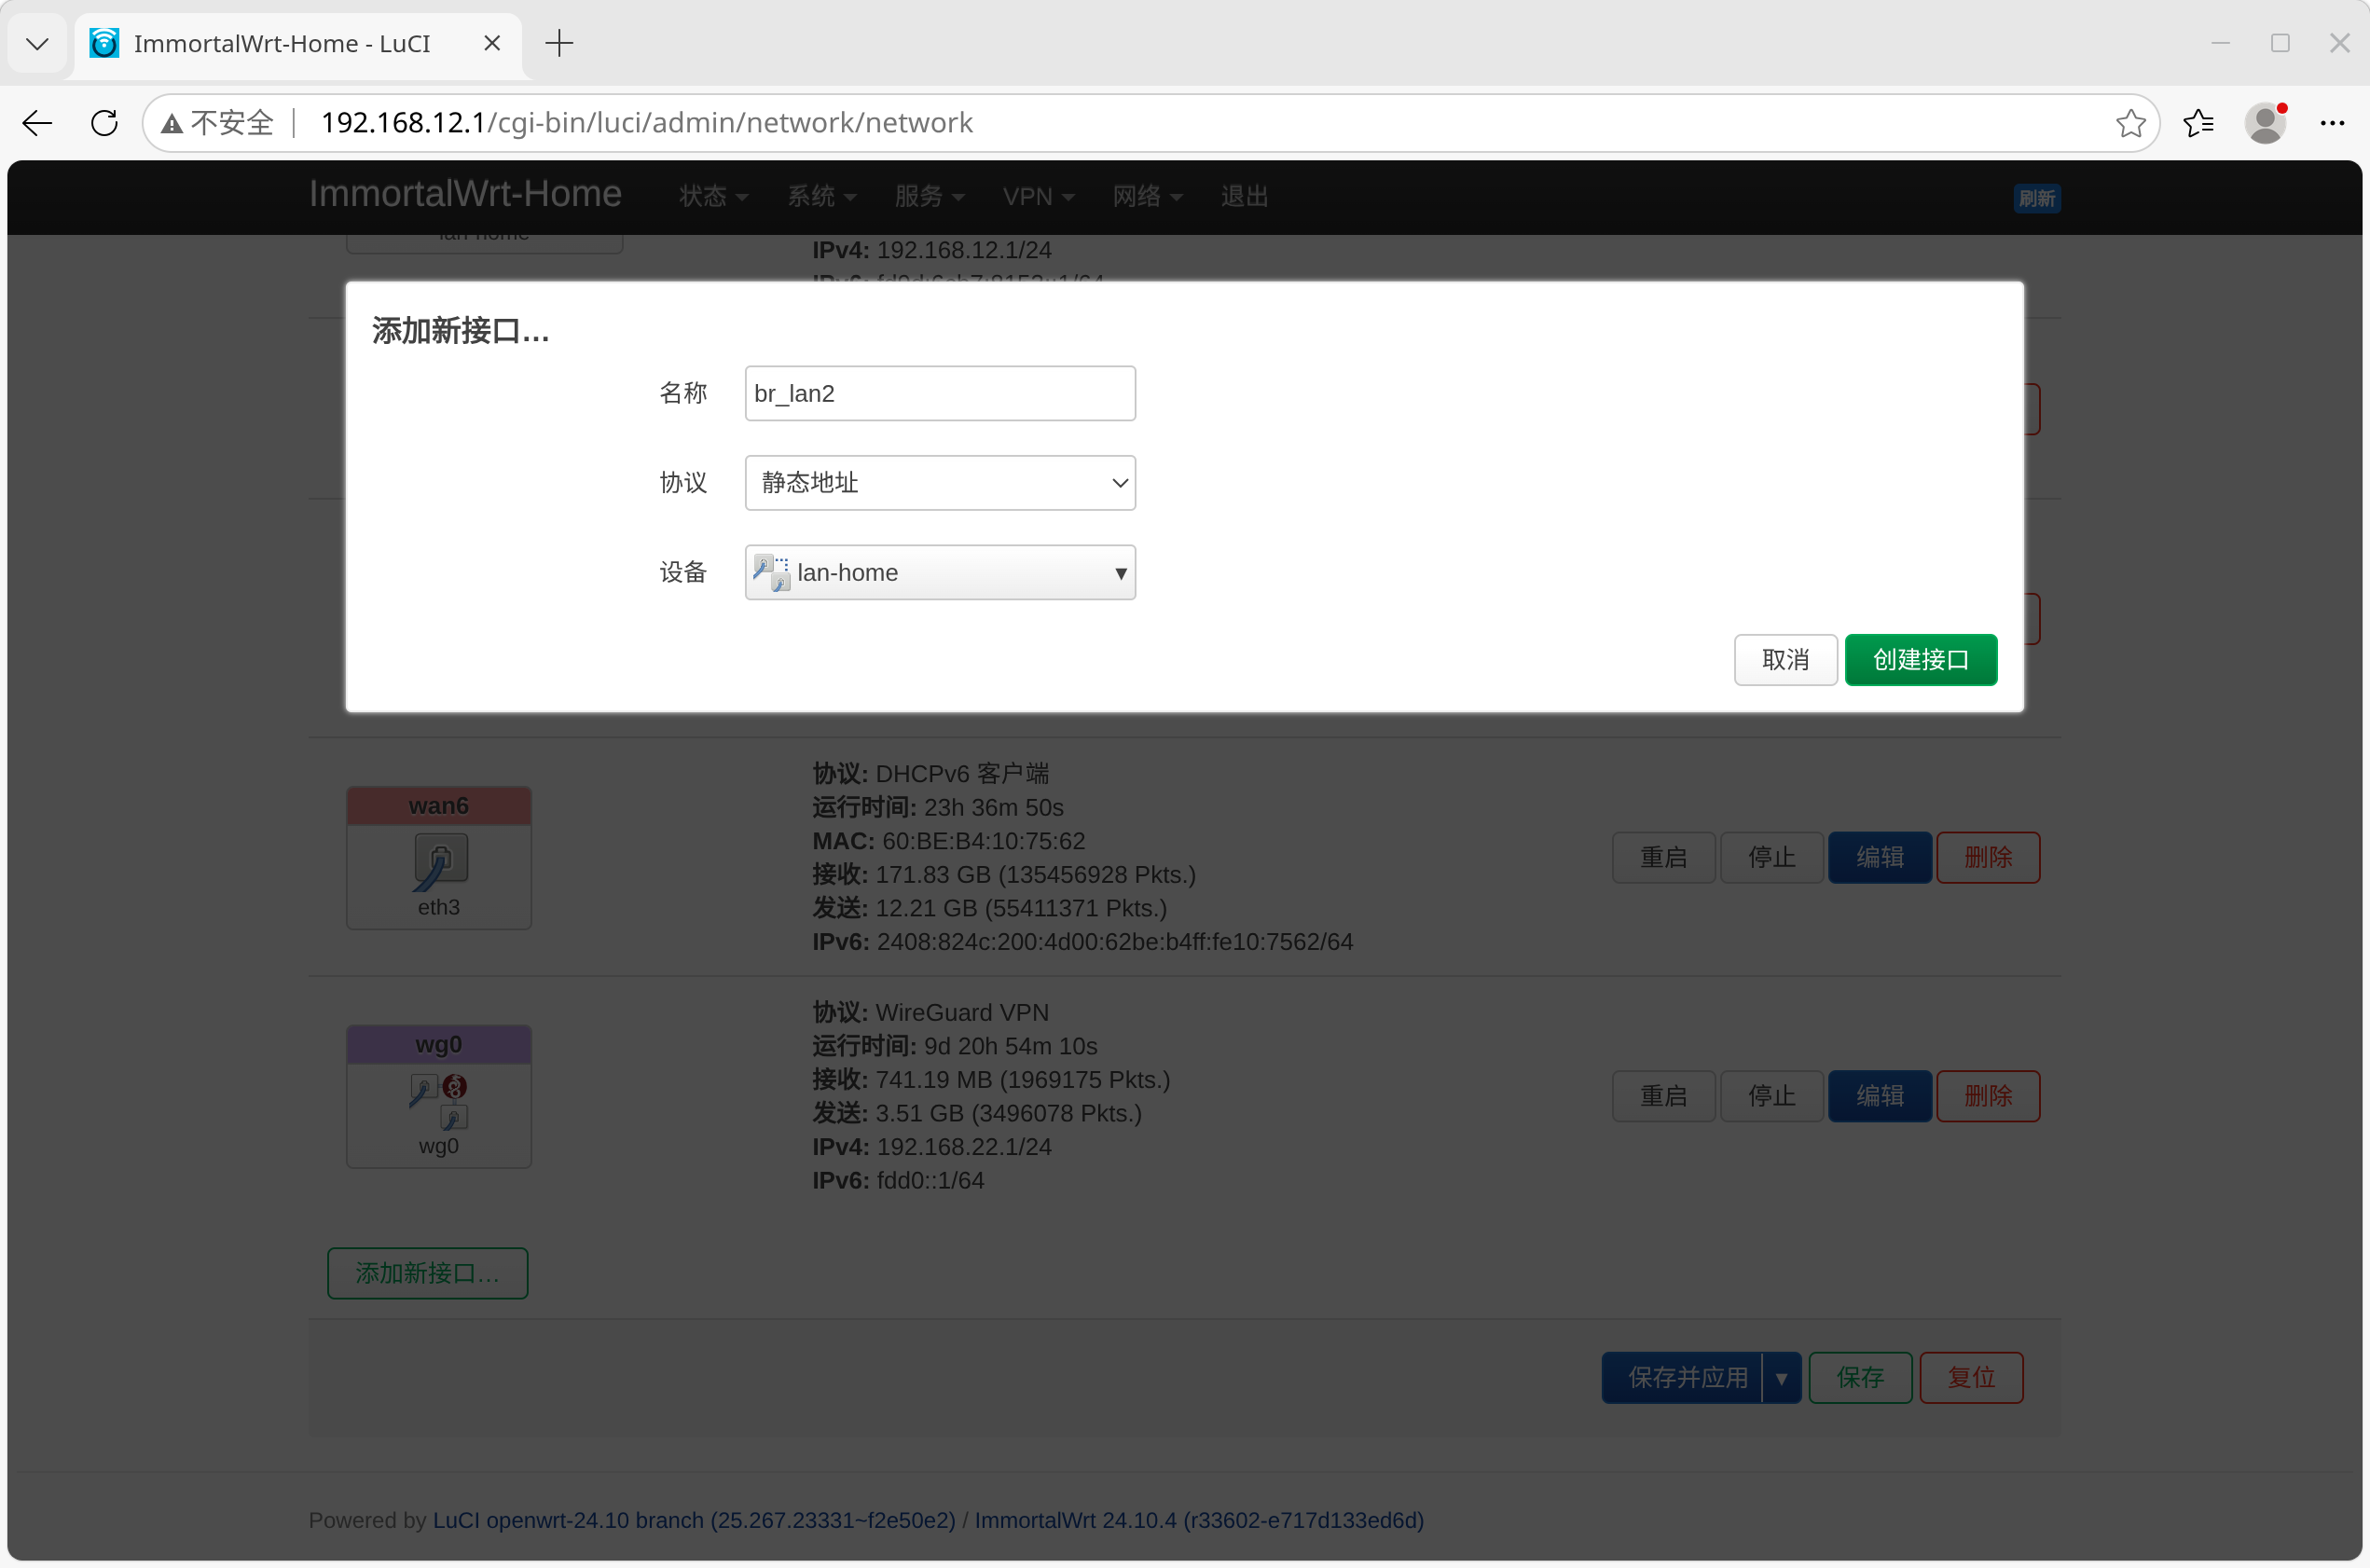The height and width of the screenshot is (1568, 2370).
Task: Click the ImmortalWrt 24.10.4 footer link
Action: pos(1198,1520)
